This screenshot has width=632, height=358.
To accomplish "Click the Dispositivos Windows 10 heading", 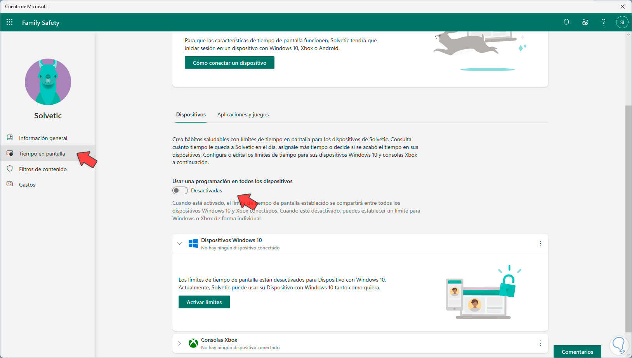I will point(231,240).
